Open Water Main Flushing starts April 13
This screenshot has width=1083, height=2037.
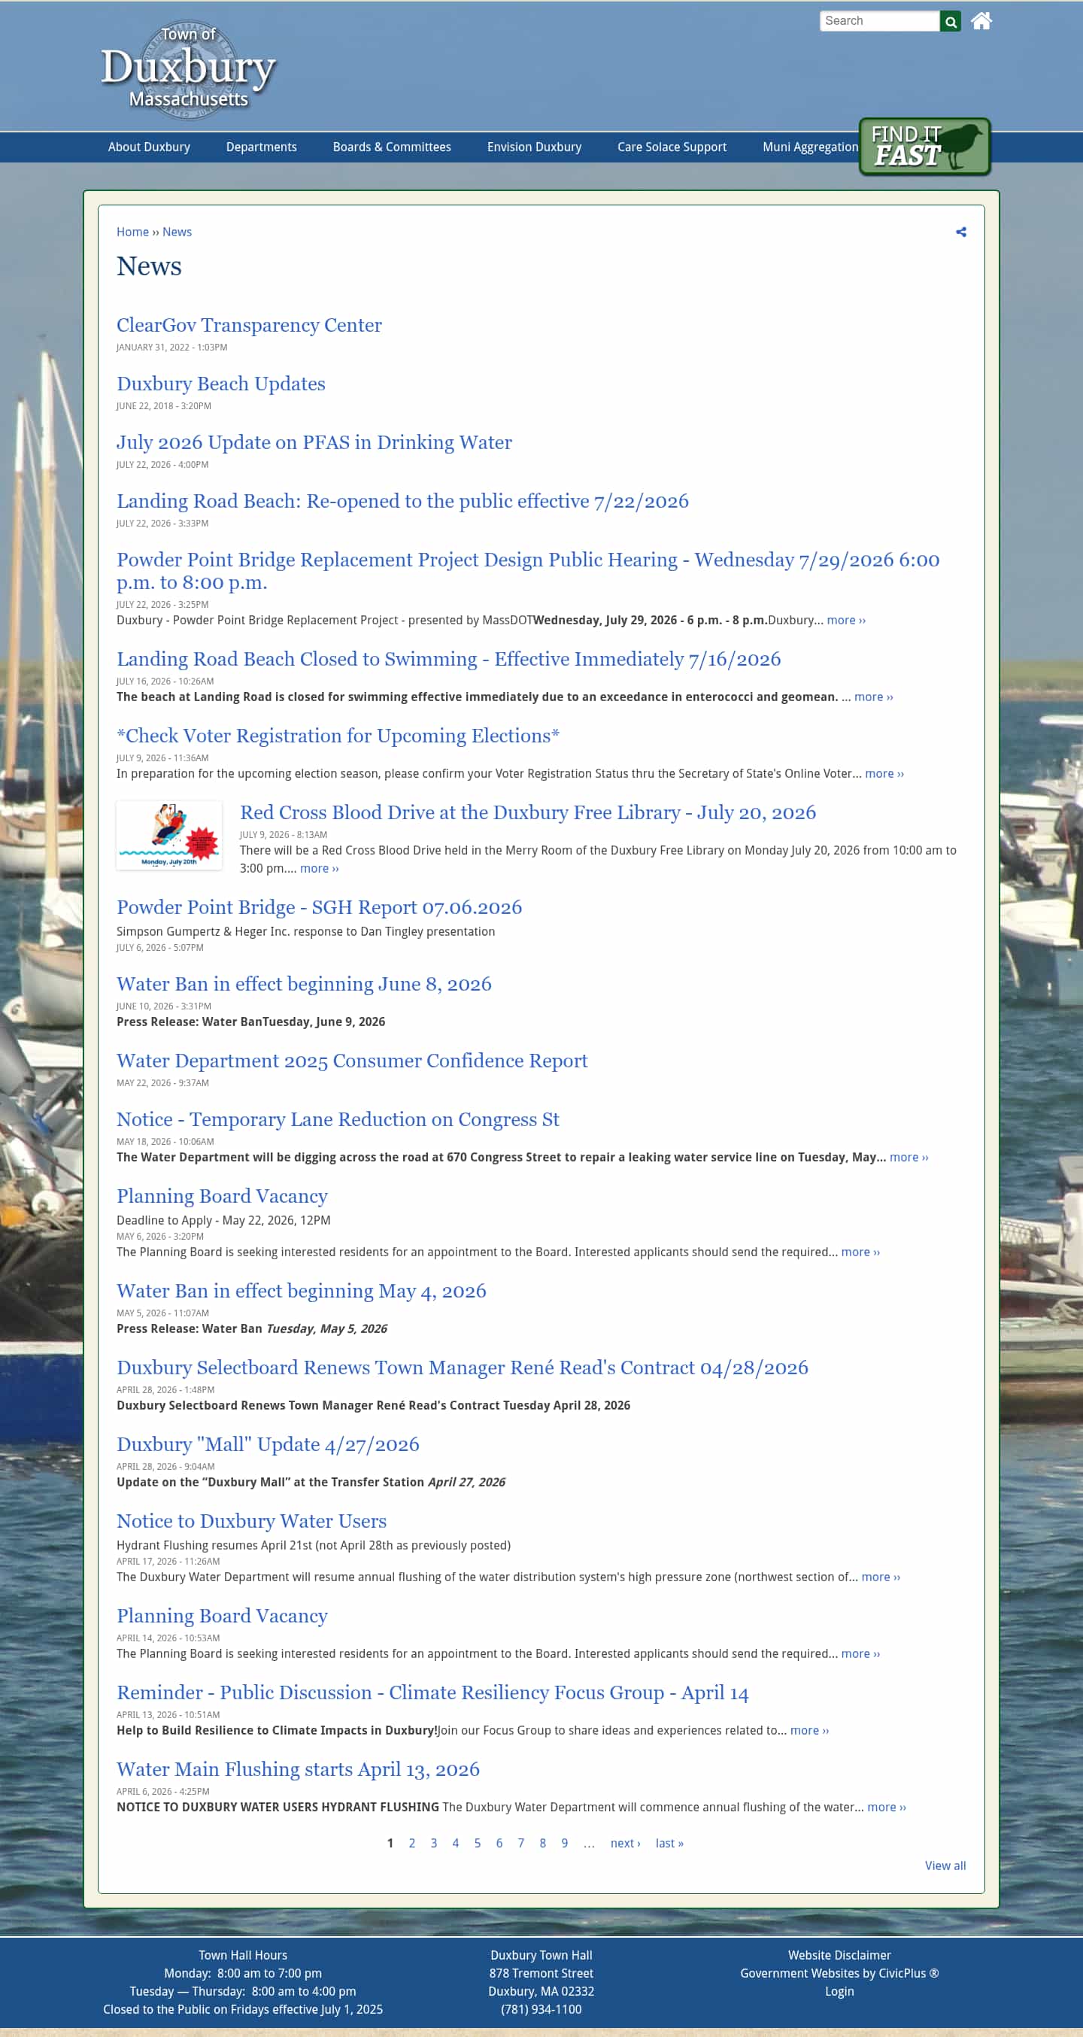tap(298, 1769)
